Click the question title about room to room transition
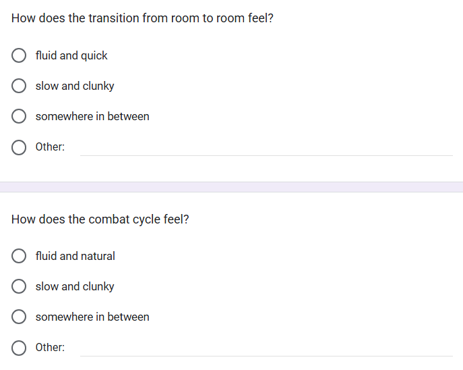The height and width of the screenshot is (370, 463). click(142, 18)
